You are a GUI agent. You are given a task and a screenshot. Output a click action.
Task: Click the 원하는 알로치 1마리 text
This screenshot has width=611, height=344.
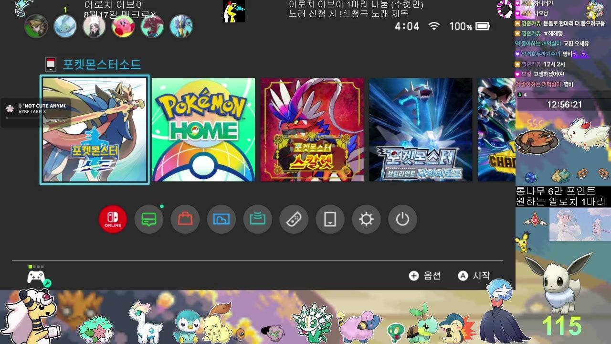click(560, 202)
